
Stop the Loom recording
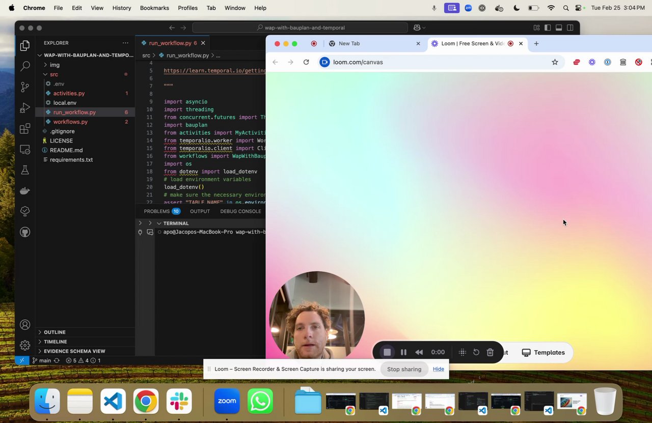point(387,352)
